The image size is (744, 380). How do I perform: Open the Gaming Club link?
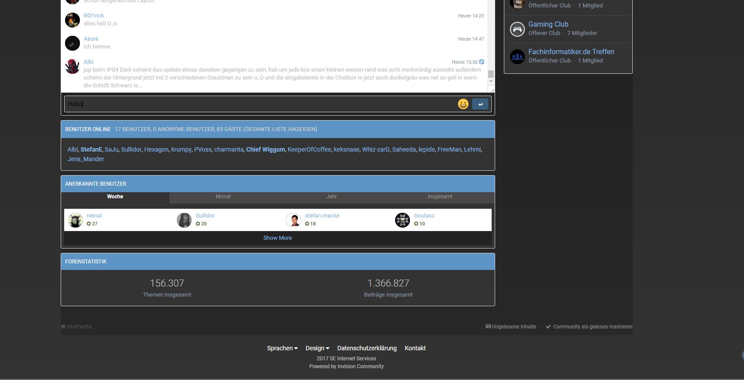point(548,24)
